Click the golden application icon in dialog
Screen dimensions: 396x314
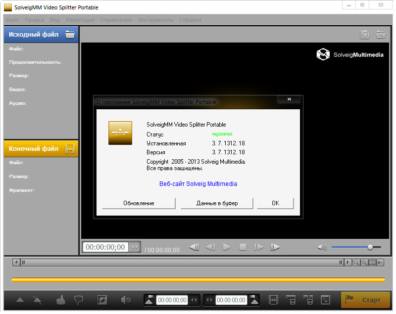tap(120, 133)
